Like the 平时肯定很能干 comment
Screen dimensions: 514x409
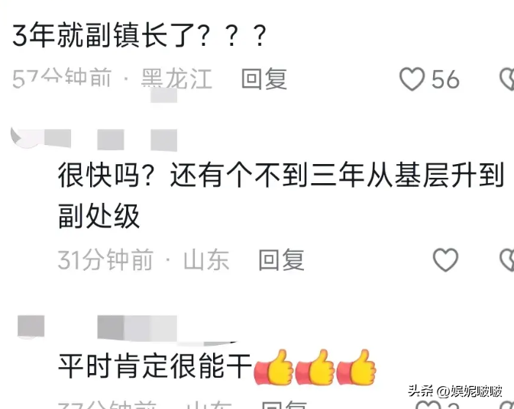(x=428, y=404)
